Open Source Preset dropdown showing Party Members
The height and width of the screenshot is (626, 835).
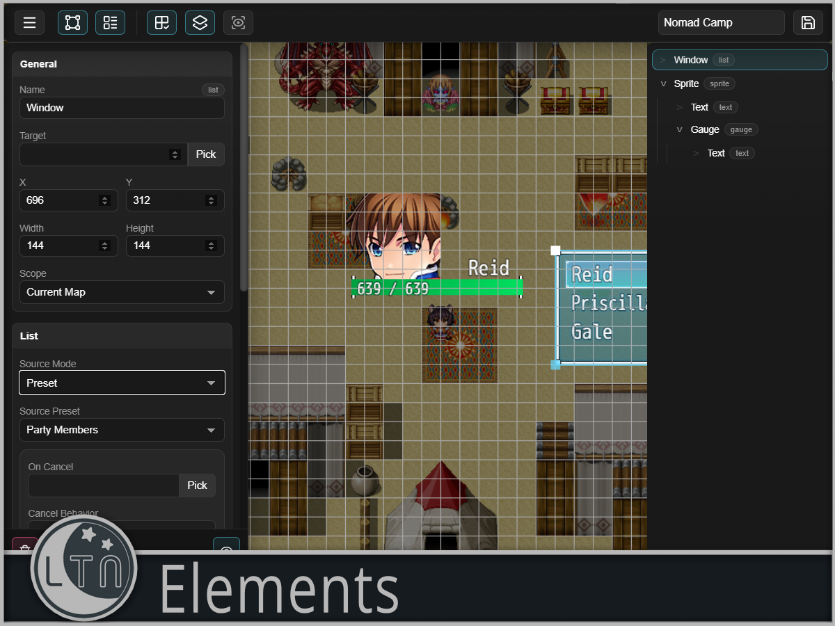click(122, 430)
